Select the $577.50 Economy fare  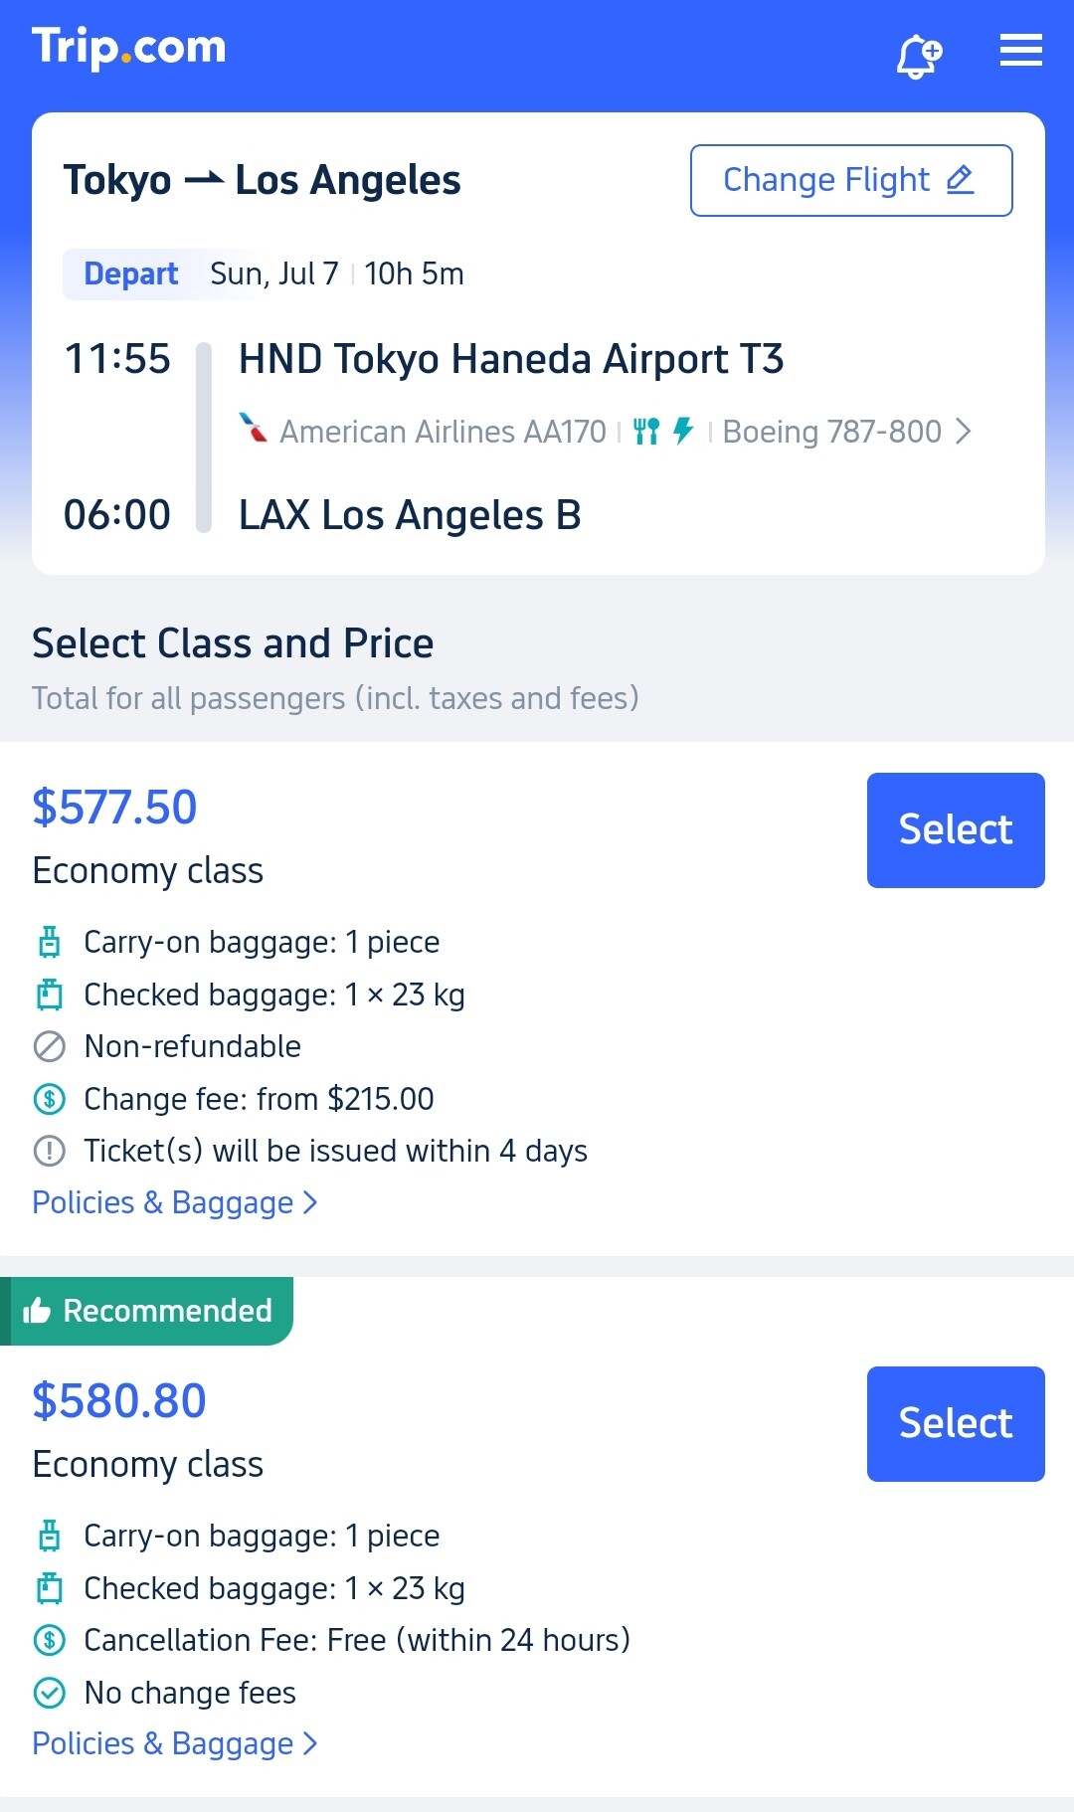956,830
